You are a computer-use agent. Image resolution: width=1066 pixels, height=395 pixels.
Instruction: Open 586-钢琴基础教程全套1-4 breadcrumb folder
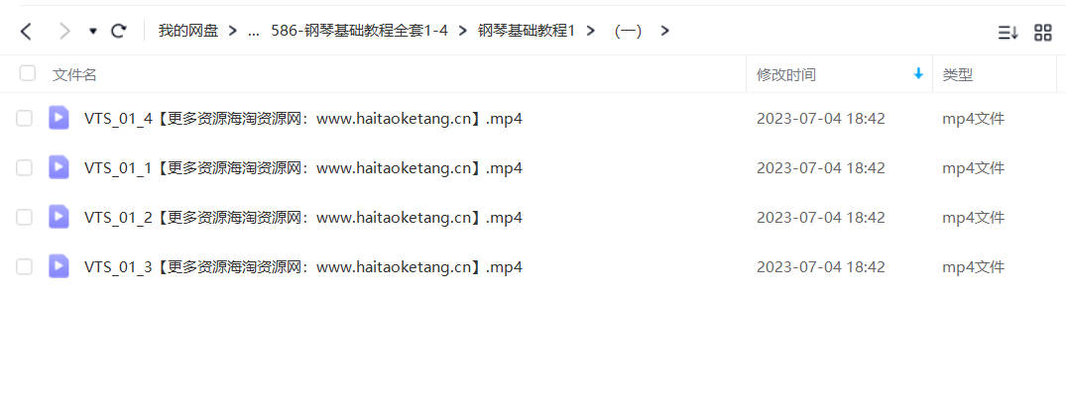pos(359,31)
